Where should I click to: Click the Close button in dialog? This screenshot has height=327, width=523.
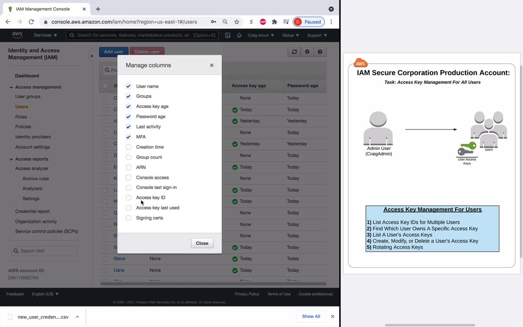[x=202, y=243]
